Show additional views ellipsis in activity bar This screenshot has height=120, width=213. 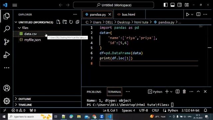click(x=7, y=68)
